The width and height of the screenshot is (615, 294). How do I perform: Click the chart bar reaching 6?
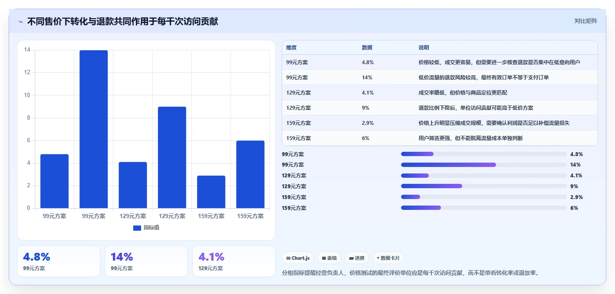(x=250, y=174)
